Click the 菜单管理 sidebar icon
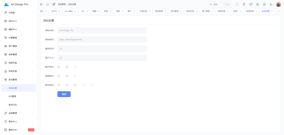Image resolution: width=284 pixels, height=135 pixels. point(6,55)
